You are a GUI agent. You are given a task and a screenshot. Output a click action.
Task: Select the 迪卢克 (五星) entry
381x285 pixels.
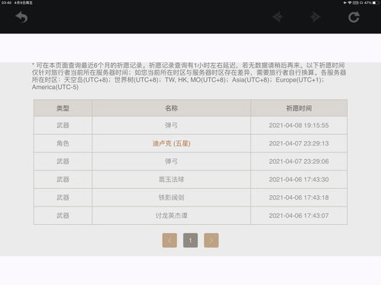tap(171, 143)
